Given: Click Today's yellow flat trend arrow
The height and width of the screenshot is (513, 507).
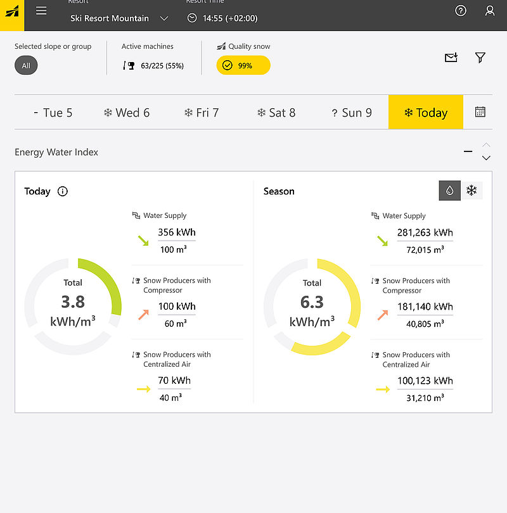Looking at the screenshot, I should click(144, 389).
